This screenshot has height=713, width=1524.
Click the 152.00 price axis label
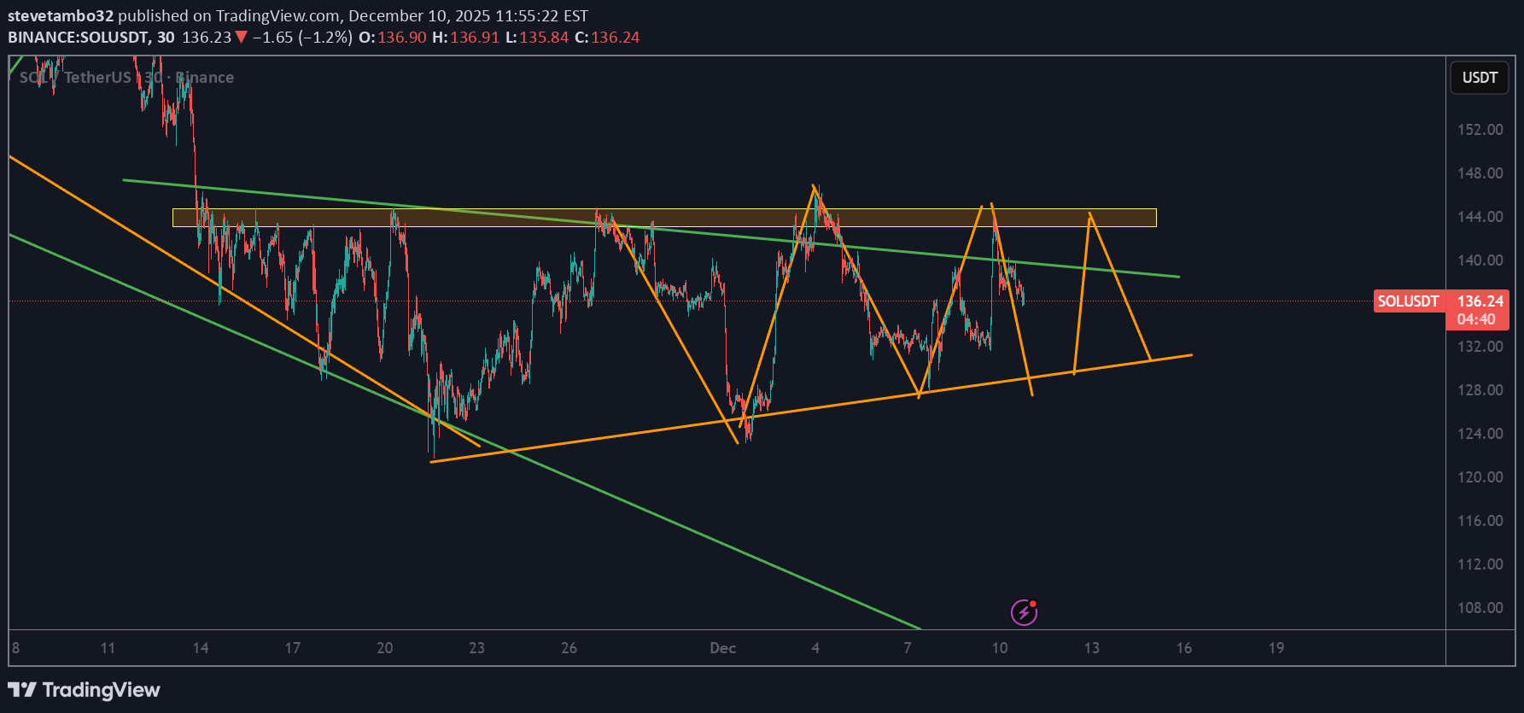click(x=1480, y=130)
